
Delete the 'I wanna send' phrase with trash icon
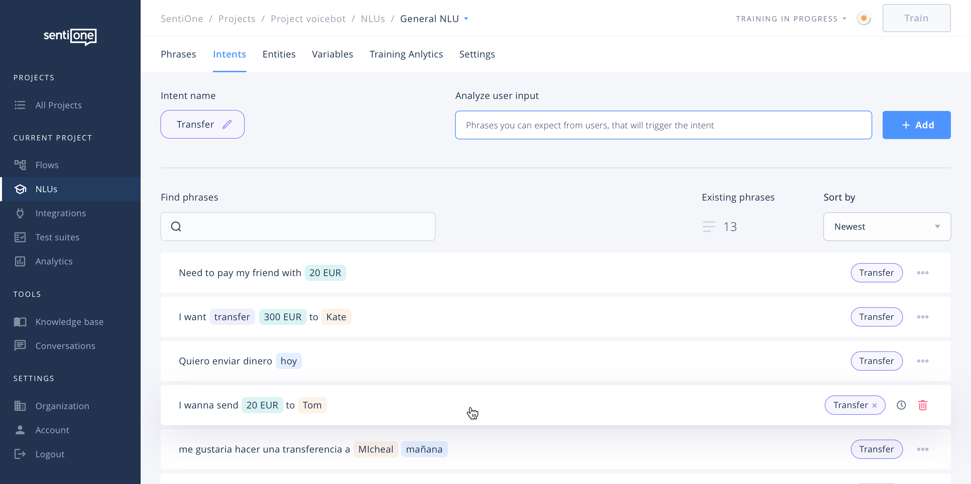tap(922, 405)
